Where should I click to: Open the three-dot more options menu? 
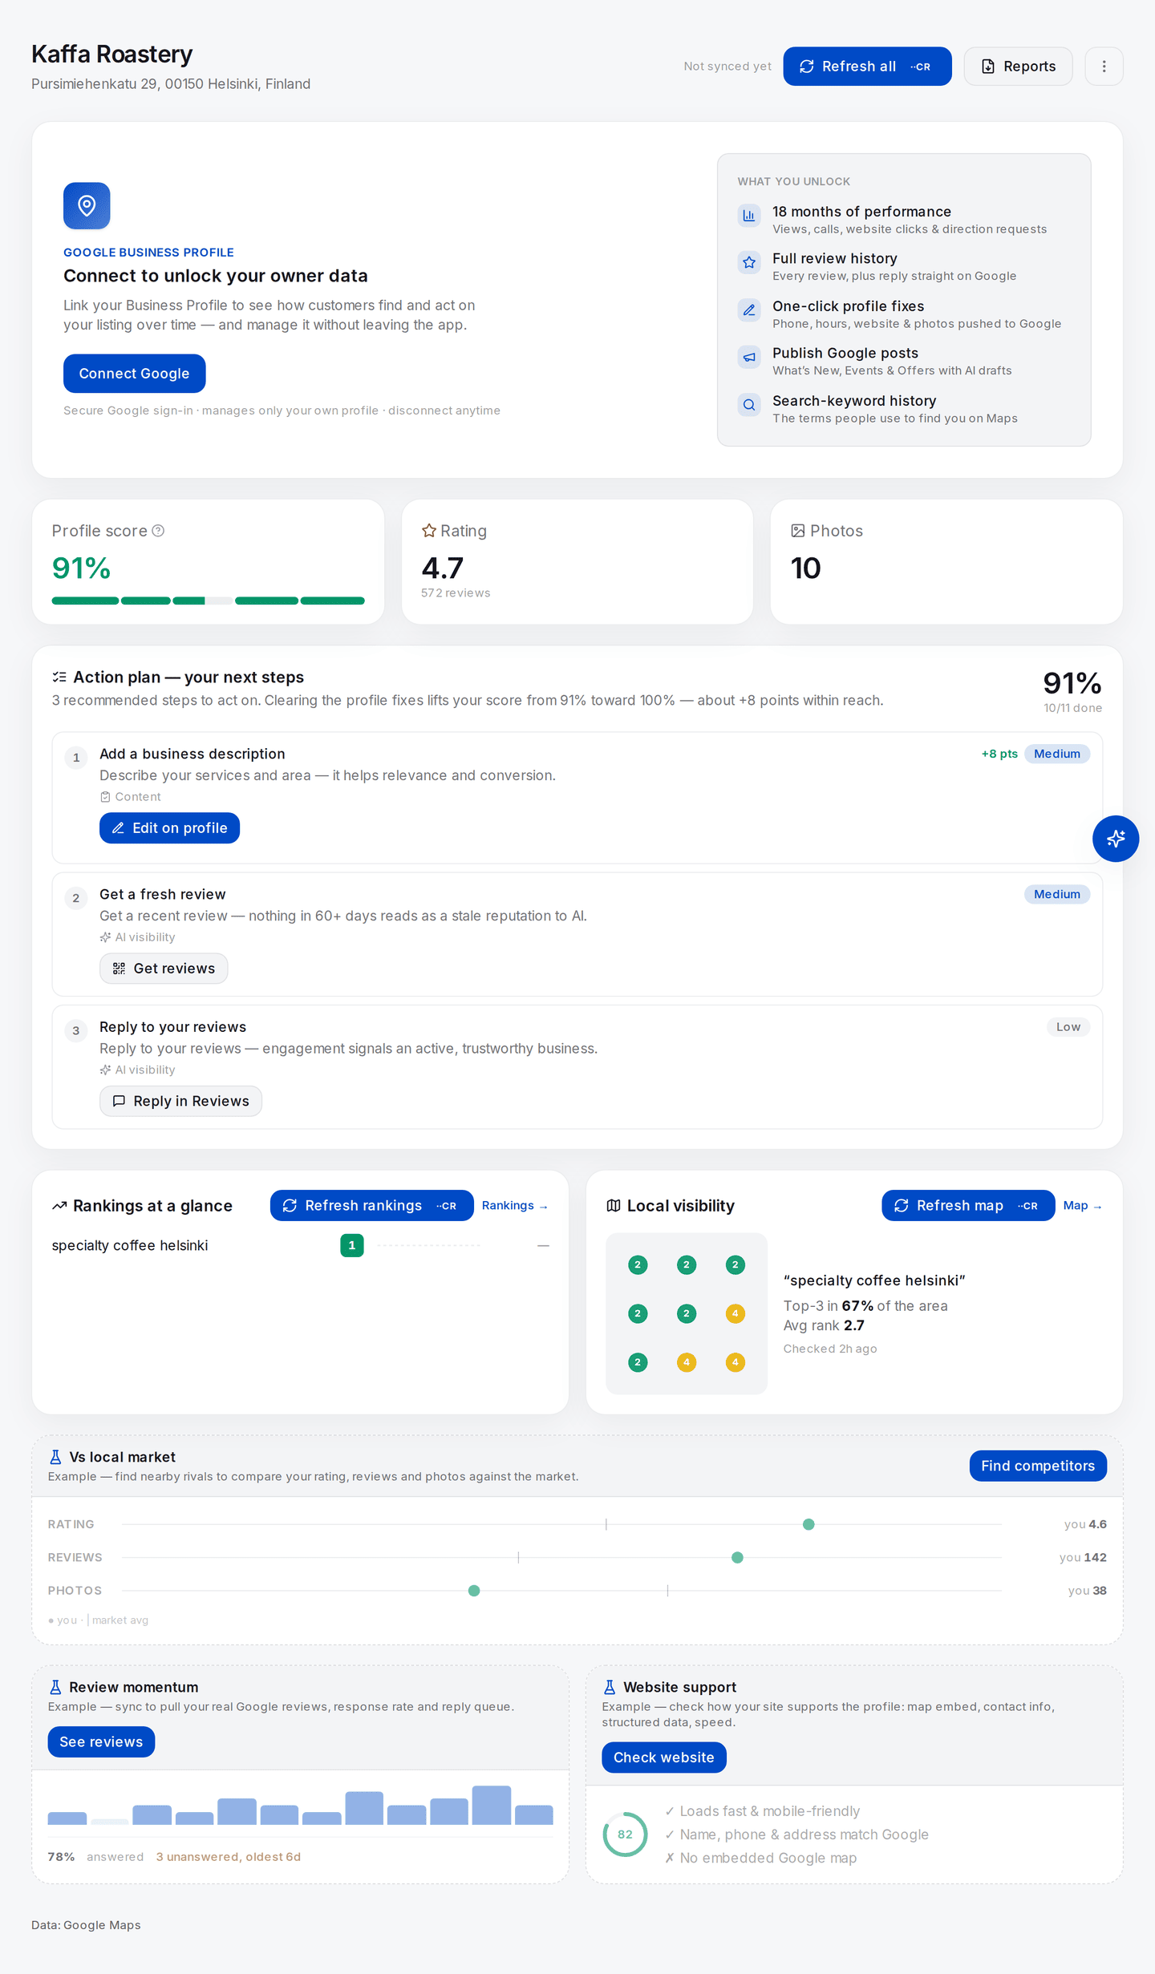pyautogui.click(x=1104, y=67)
